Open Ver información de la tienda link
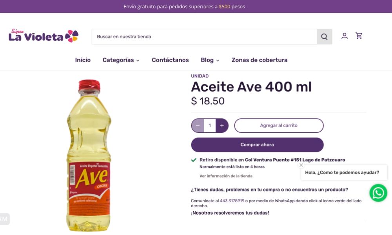This screenshot has width=392, height=235. [226, 176]
